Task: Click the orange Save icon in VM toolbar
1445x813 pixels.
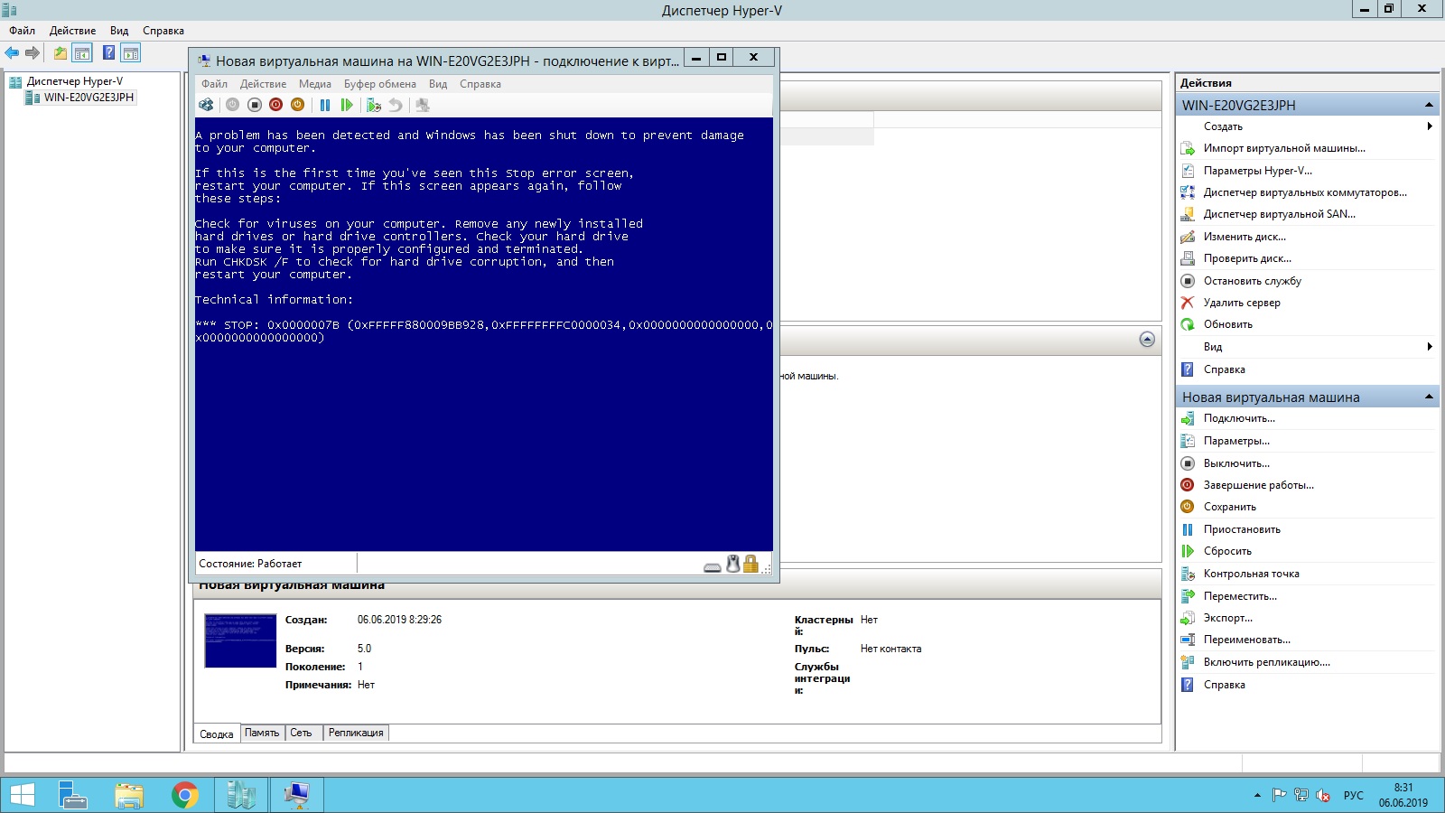Action: 298,105
